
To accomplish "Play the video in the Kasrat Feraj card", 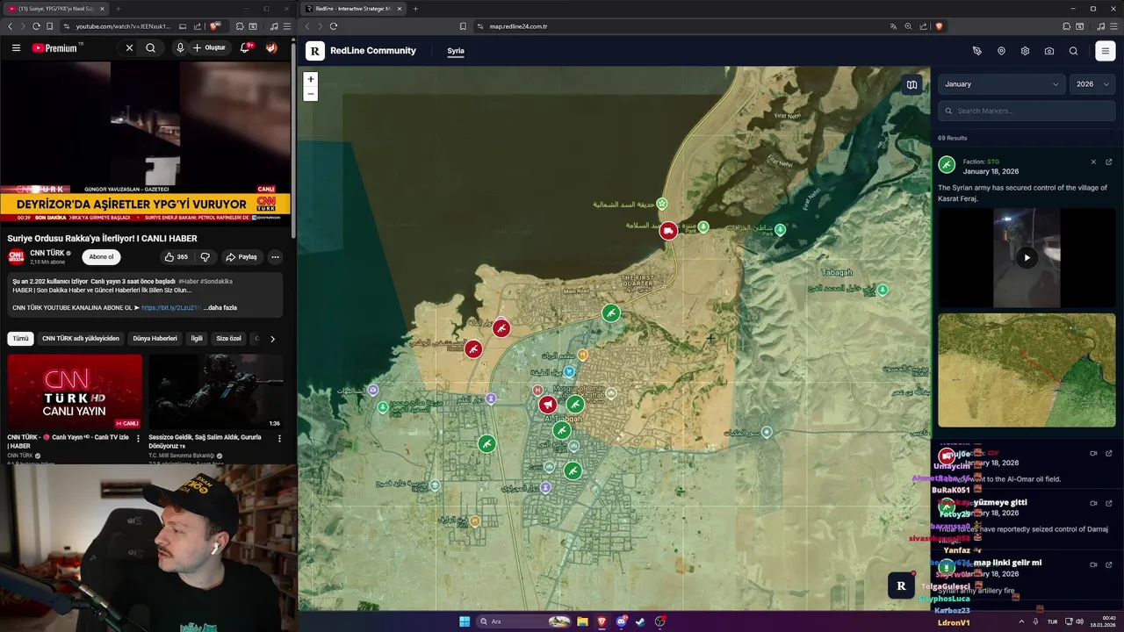I will tap(1027, 257).
